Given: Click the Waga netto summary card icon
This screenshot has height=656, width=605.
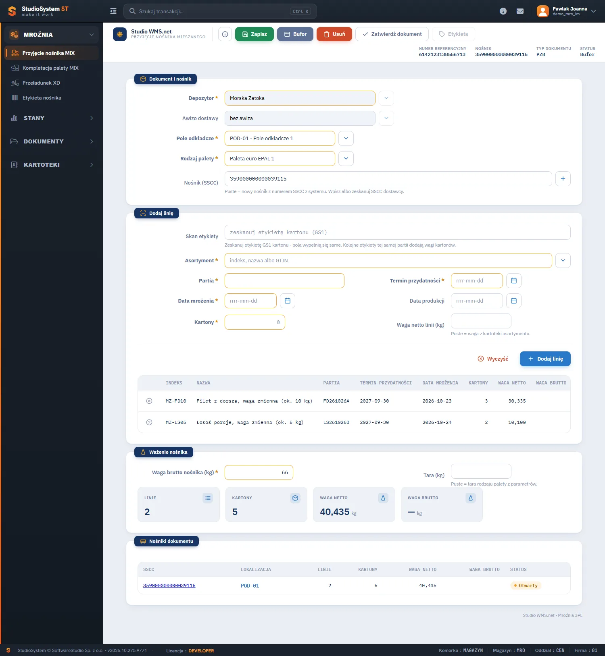Looking at the screenshot, I should [383, 498].
